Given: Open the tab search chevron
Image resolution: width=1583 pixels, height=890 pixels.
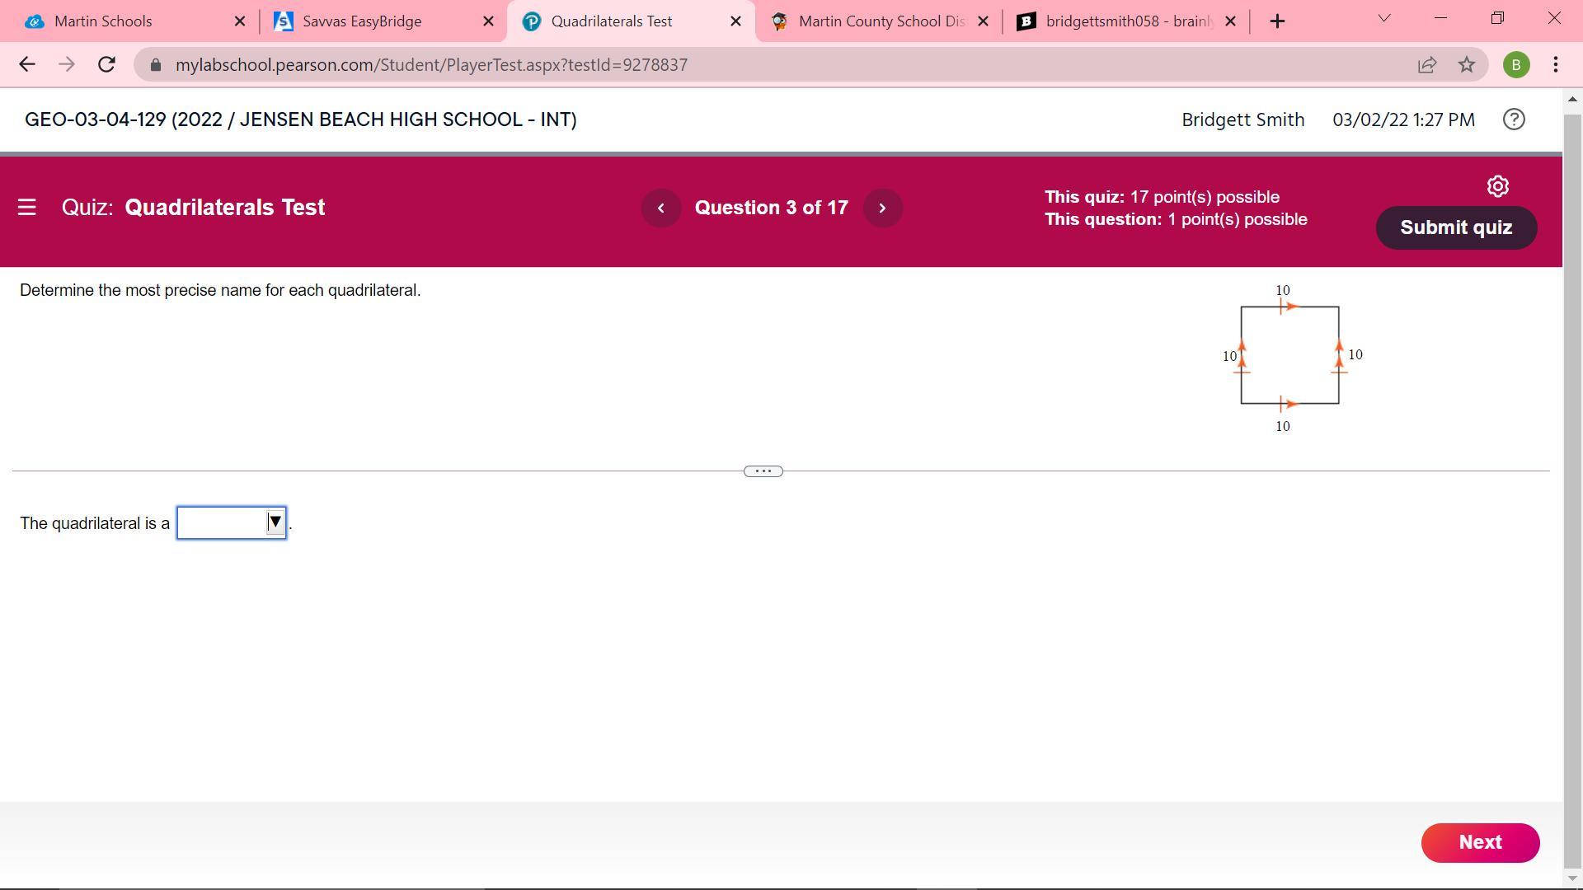Looking at the screenshot, I should tap(1384, 18).
